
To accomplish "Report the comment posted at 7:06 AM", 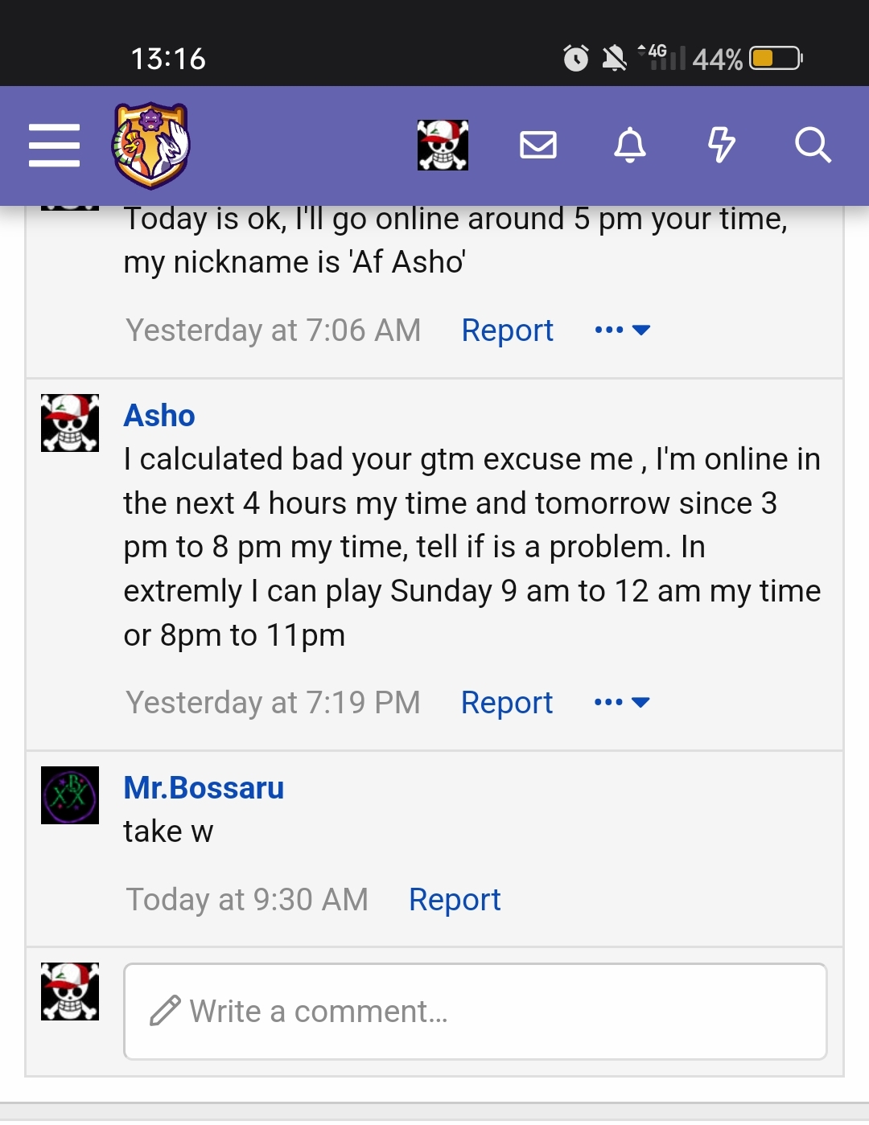I will pyautogui.click(x=507, y=331).
